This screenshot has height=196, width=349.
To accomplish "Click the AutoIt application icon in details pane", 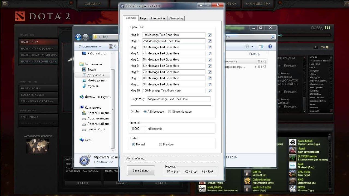I will point(85,160).
